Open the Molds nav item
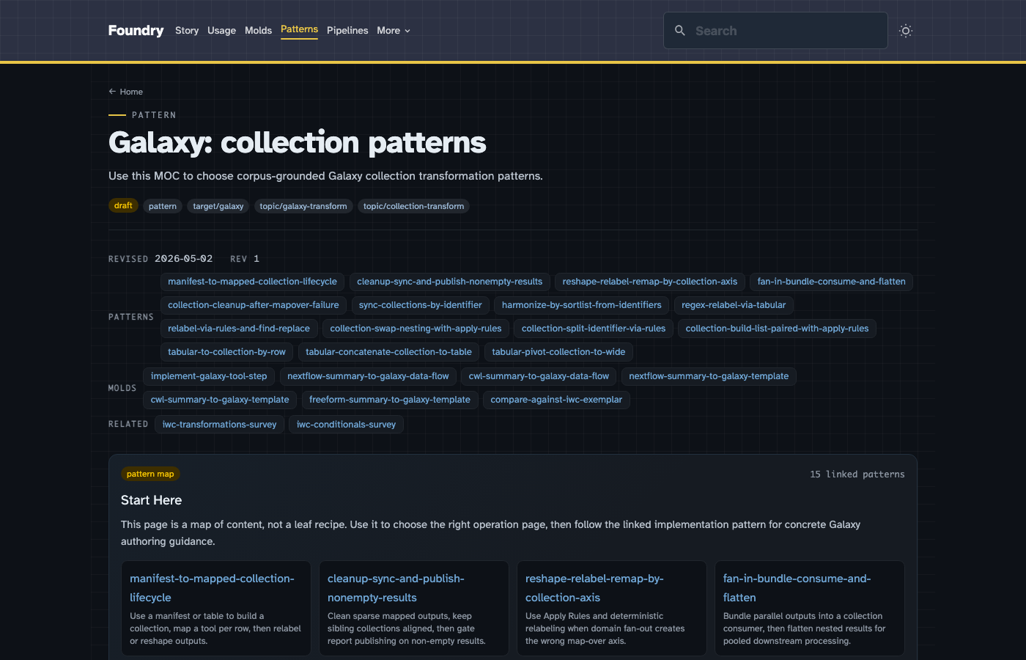 click(258, 31)
